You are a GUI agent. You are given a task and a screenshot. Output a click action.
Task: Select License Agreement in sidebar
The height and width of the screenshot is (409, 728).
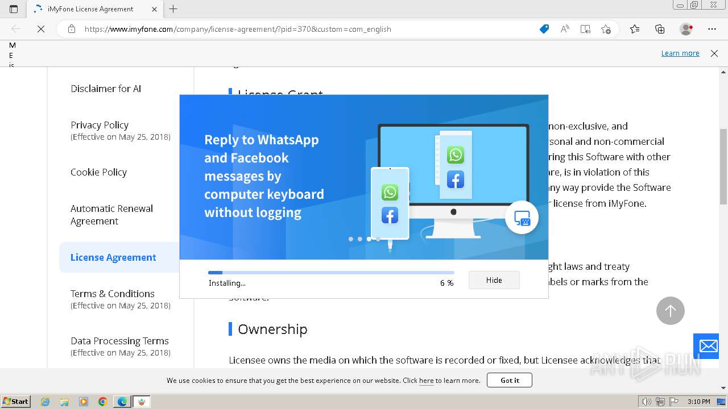[x=113, y=257]
